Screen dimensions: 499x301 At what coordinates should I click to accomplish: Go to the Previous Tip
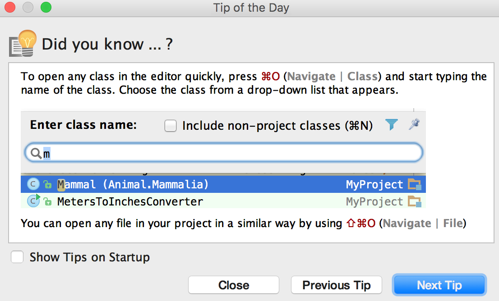coord(336,285)
